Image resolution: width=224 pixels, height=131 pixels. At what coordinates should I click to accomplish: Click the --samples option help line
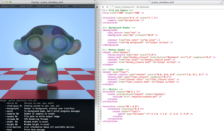click(x=30, y=114)
